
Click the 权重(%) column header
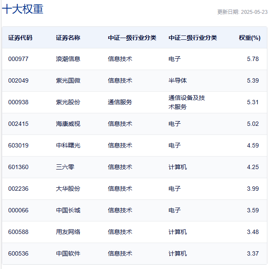point(250,38)
